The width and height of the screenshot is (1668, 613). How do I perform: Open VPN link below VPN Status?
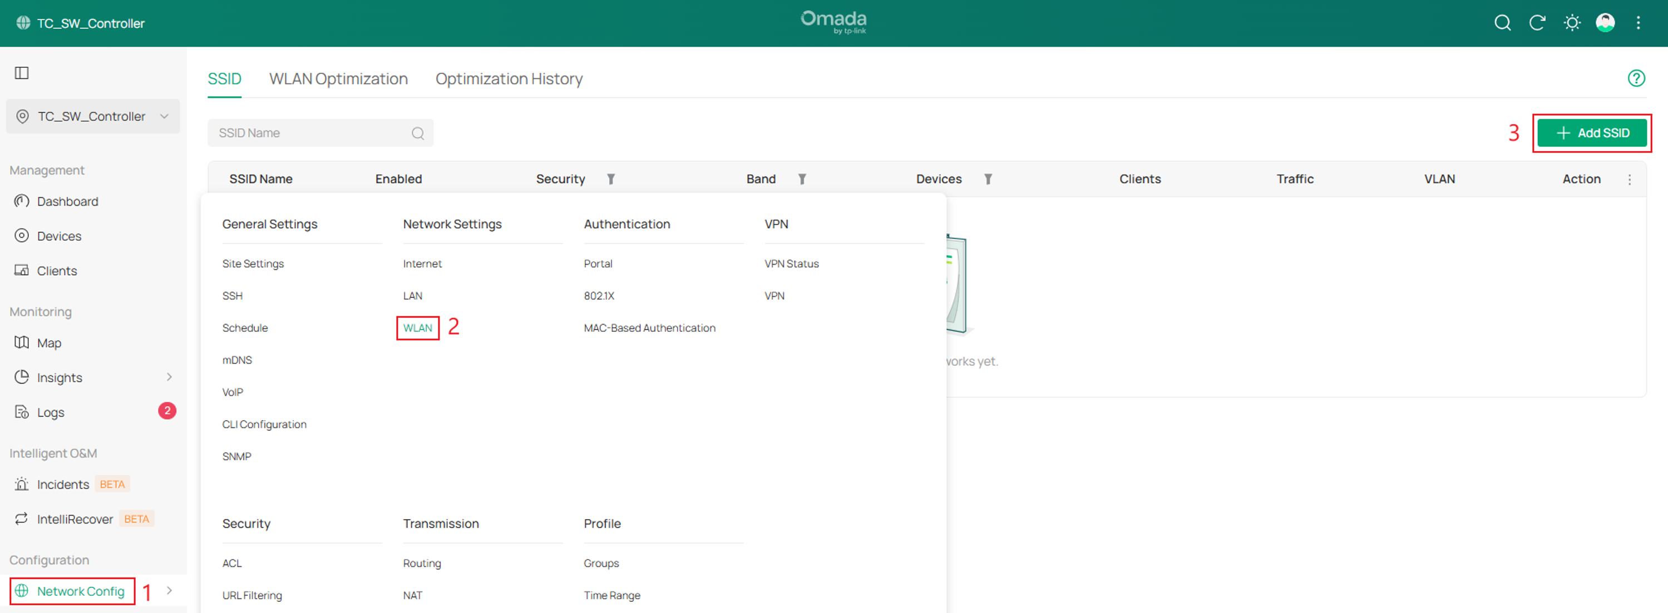click(x=774, y=296)
